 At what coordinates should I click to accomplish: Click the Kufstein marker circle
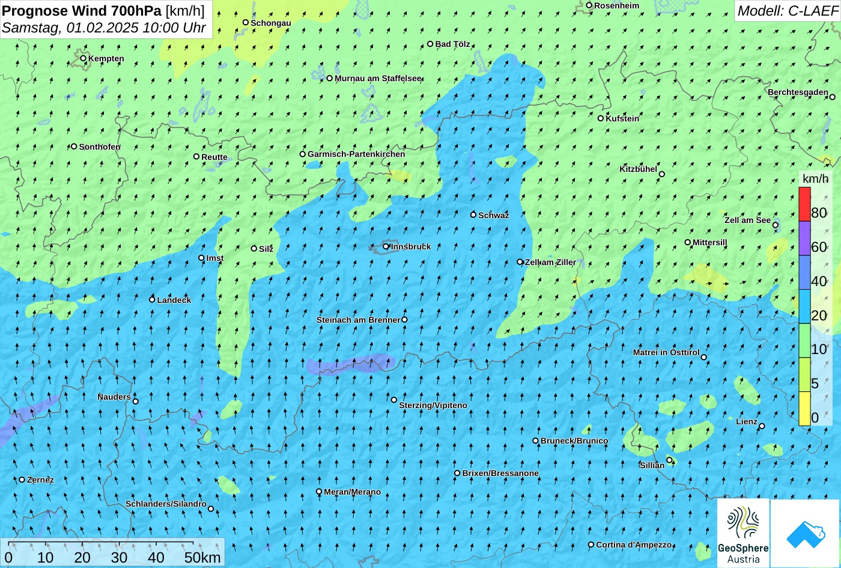pyautogui.click(x=600, y=118)
